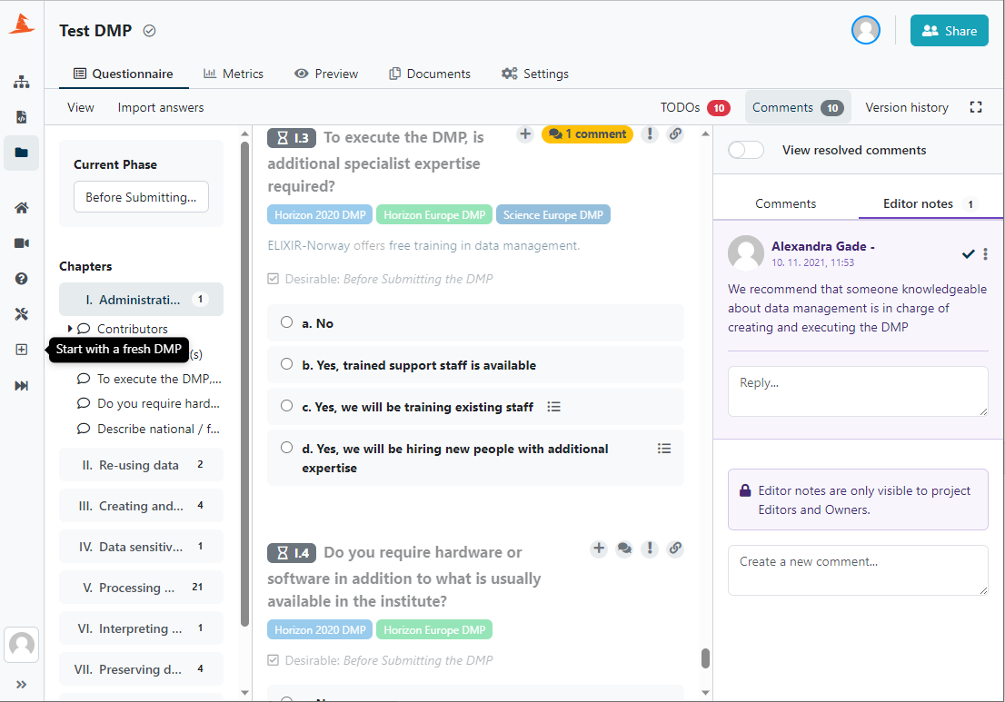Click the verified checkmark next to Test DMP
Viewport: 1005px width, 702px height.
(149, 31)
